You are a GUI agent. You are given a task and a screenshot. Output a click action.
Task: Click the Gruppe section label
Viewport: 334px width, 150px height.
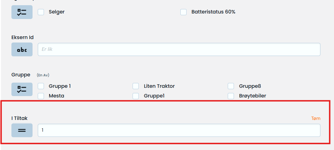[21, 75]
